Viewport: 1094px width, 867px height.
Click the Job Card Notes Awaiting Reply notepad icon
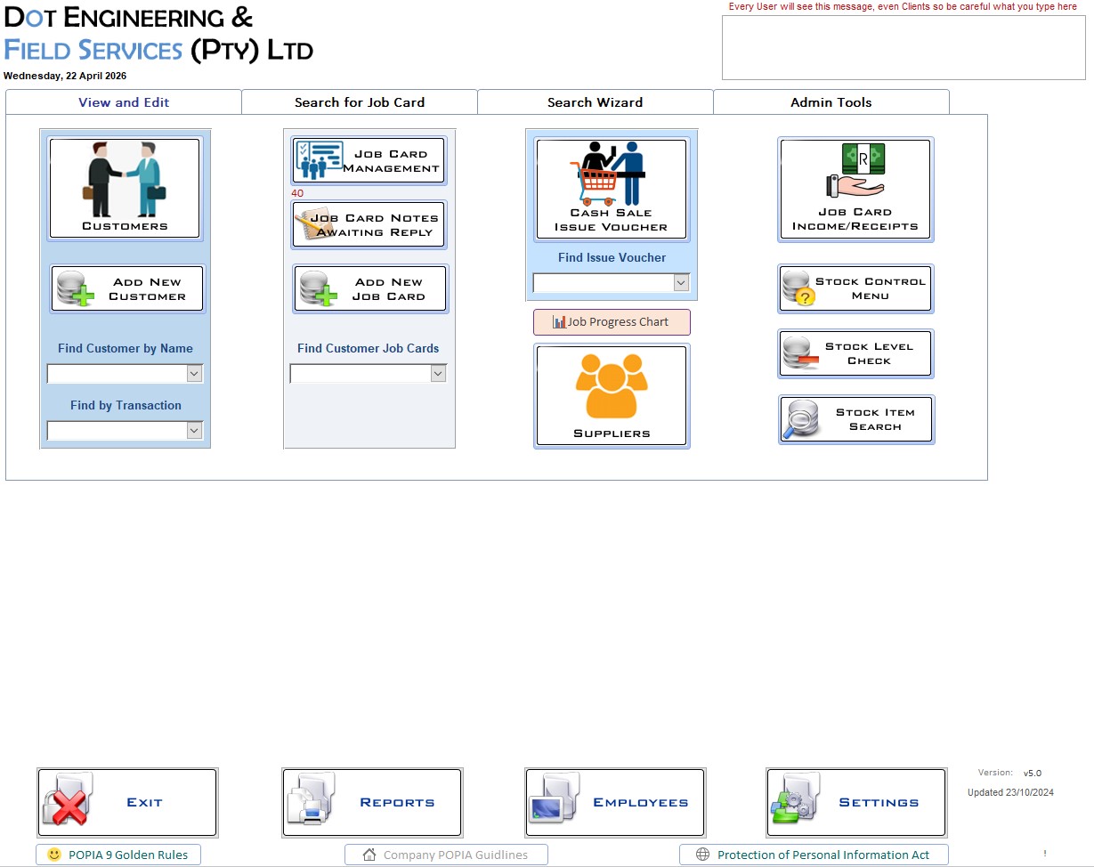click(314, 224)
